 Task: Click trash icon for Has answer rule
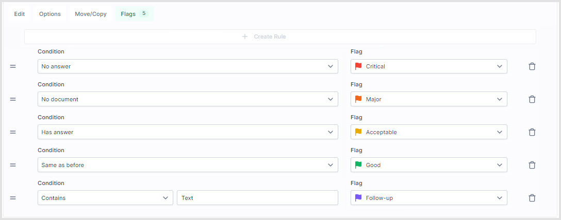(532, 132)
